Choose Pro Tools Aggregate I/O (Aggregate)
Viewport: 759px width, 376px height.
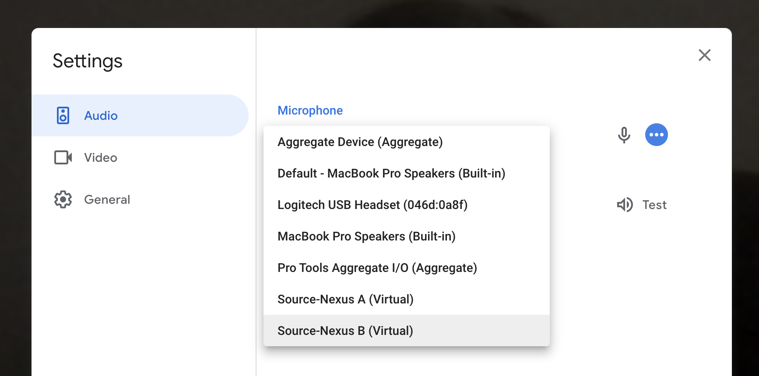coord(377,268)
